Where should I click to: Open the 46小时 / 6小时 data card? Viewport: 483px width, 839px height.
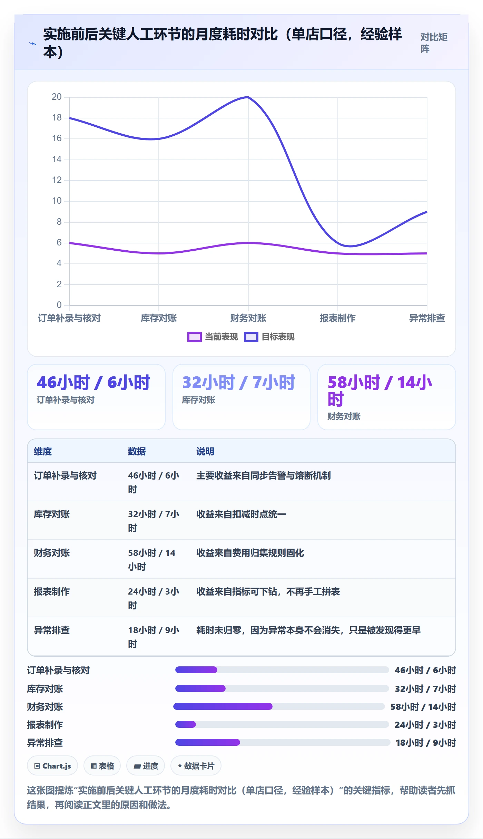96,397
